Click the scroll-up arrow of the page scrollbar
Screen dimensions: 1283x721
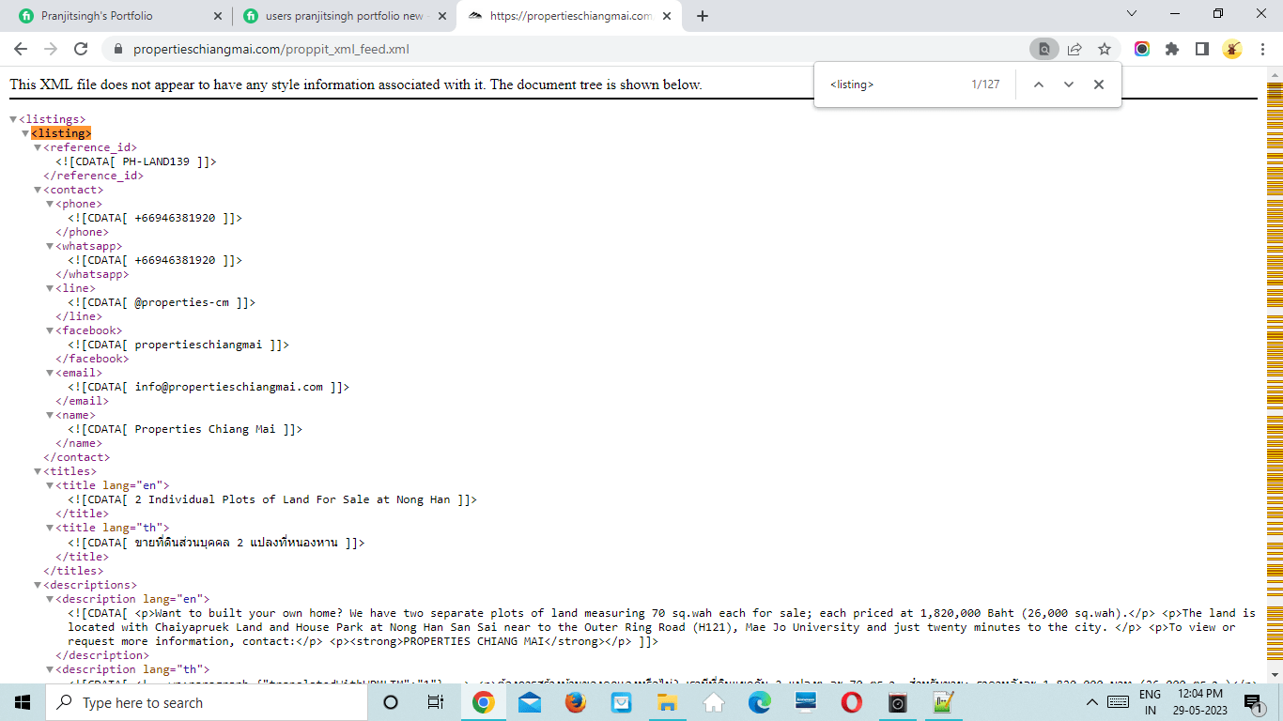(x=1275, y=75)
